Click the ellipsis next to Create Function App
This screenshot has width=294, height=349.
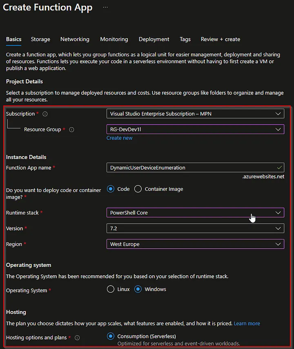tap(106, 7)
